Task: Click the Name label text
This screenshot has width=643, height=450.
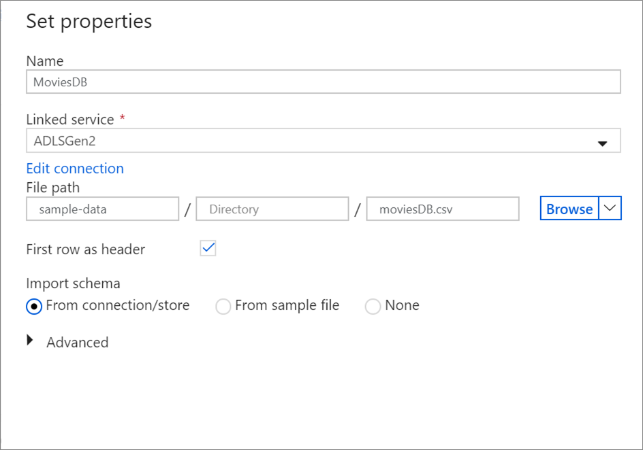Action: 44,60
